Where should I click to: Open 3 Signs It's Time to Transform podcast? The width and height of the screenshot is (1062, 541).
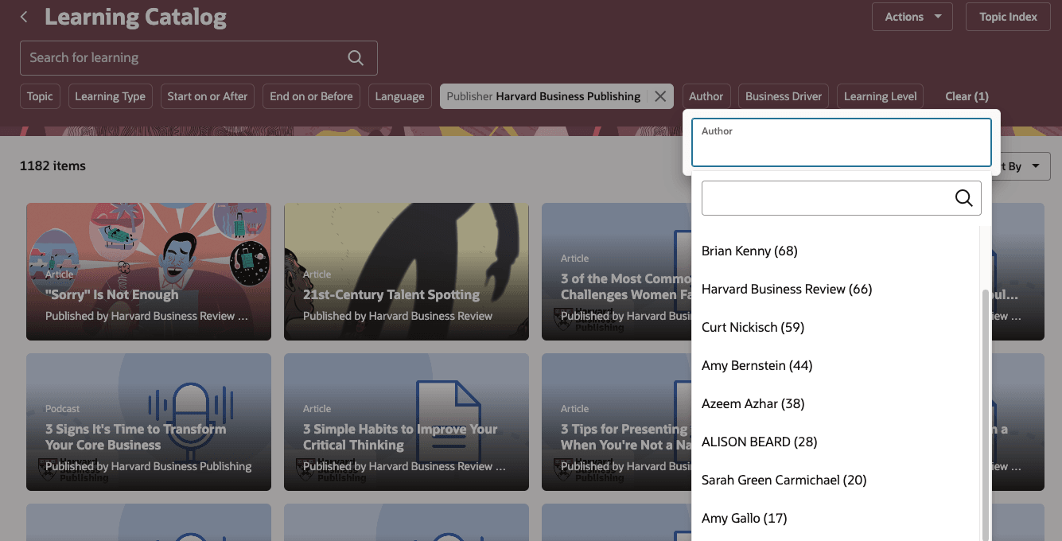149,422
